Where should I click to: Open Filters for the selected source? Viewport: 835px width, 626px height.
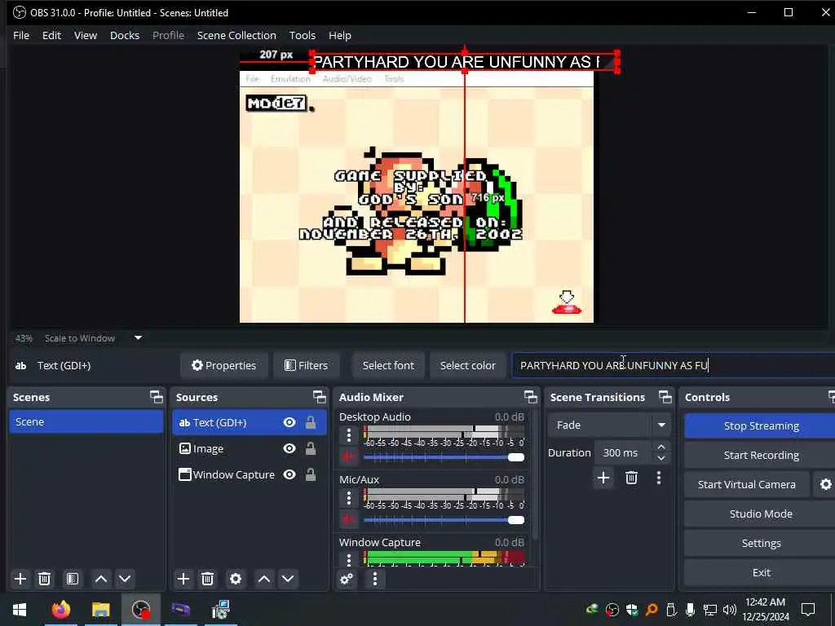click(307, 365)
